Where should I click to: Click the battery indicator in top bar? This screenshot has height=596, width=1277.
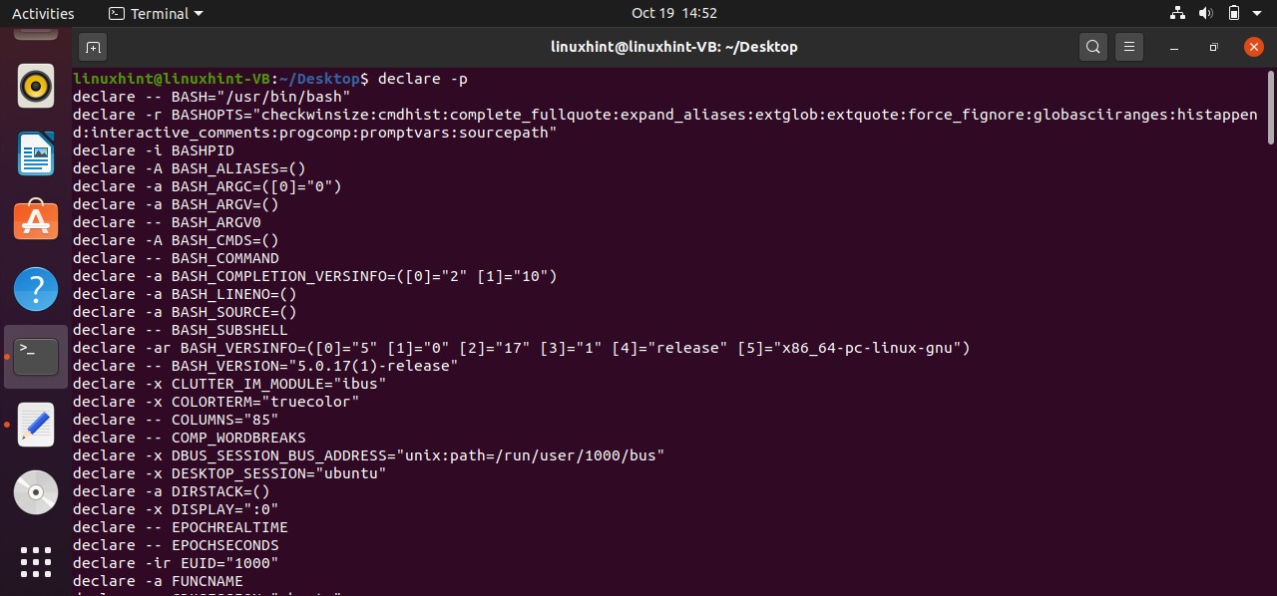coord(1233,14)
